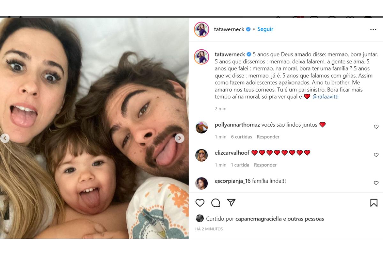Like escorpianja_16's comment heart

(376, 183)
